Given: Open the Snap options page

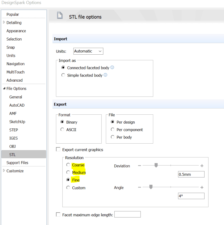Looking at the screenshot, I should click(11, 47).
